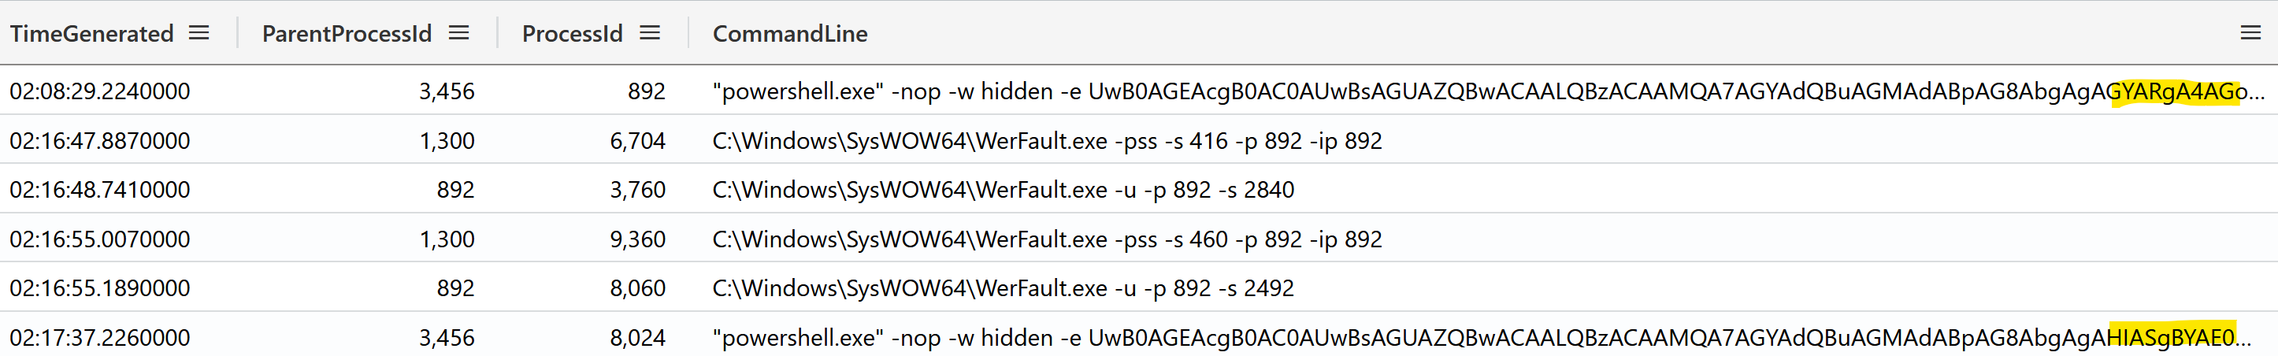This screenshot has width=2278, height=356.
Task: Open the TimeGenerated column menu icon
Action: pos(199,32)
